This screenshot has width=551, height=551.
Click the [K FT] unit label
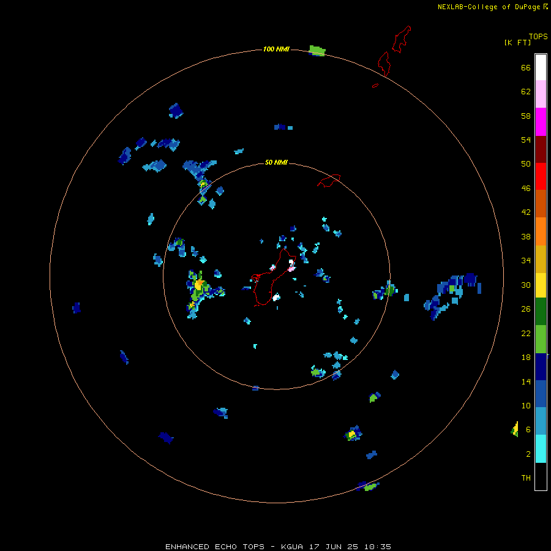[x=517, y=42]
